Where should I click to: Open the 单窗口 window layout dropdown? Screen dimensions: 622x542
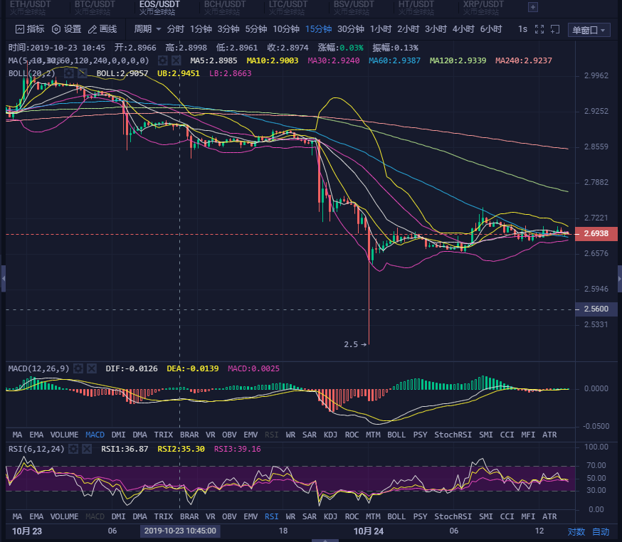tap(589, 30)
